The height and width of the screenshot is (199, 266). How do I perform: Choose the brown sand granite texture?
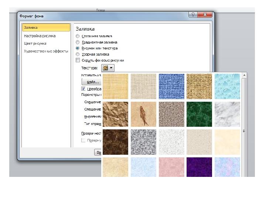pos(171,114)
